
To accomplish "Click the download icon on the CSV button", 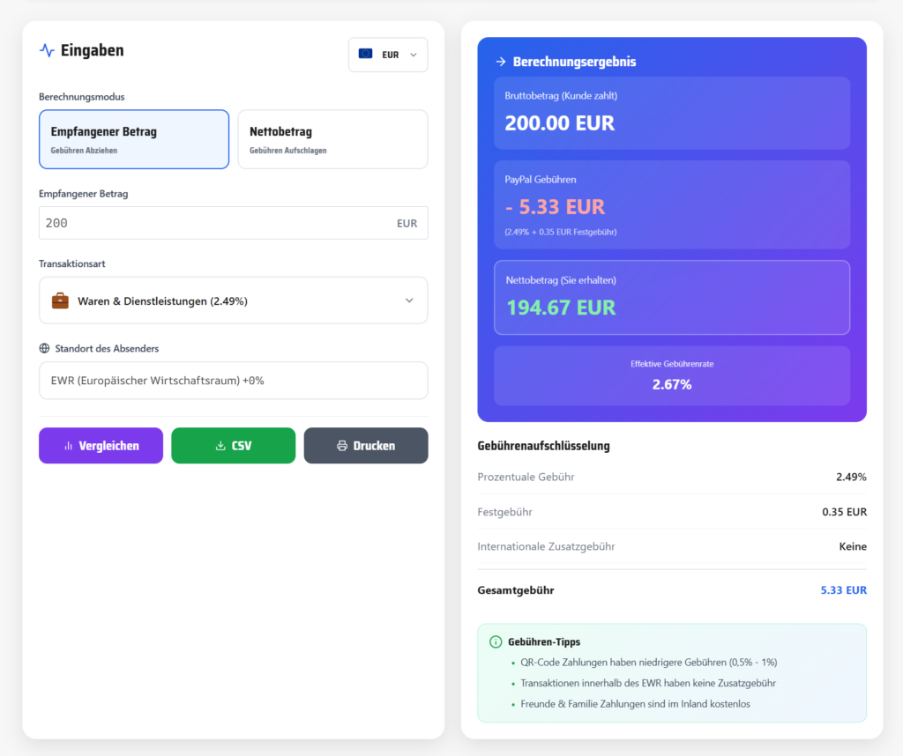I will [x=220, y=446].
